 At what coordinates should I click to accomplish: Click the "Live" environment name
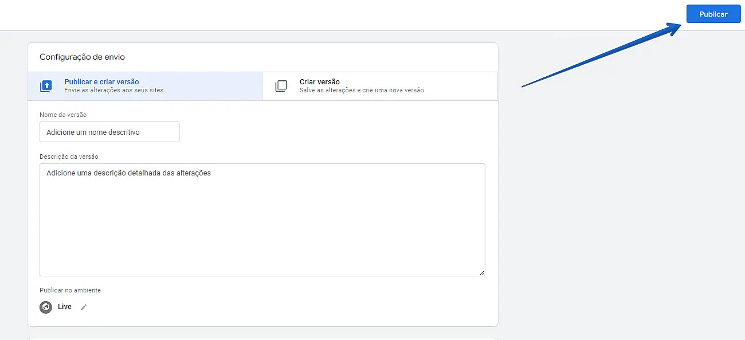click(65, 307)
